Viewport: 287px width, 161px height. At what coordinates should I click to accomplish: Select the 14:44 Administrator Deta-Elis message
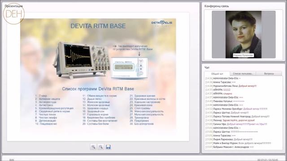224,105
